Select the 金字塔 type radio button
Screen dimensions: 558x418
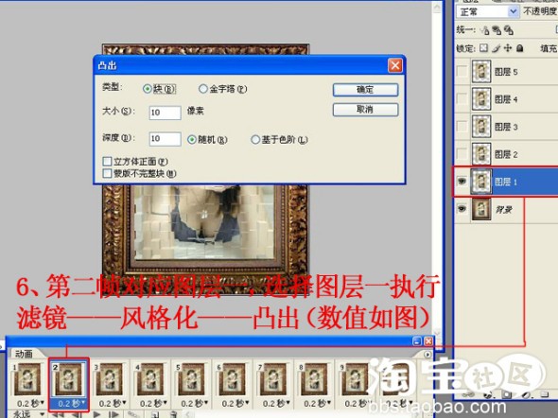click(203, 89)
